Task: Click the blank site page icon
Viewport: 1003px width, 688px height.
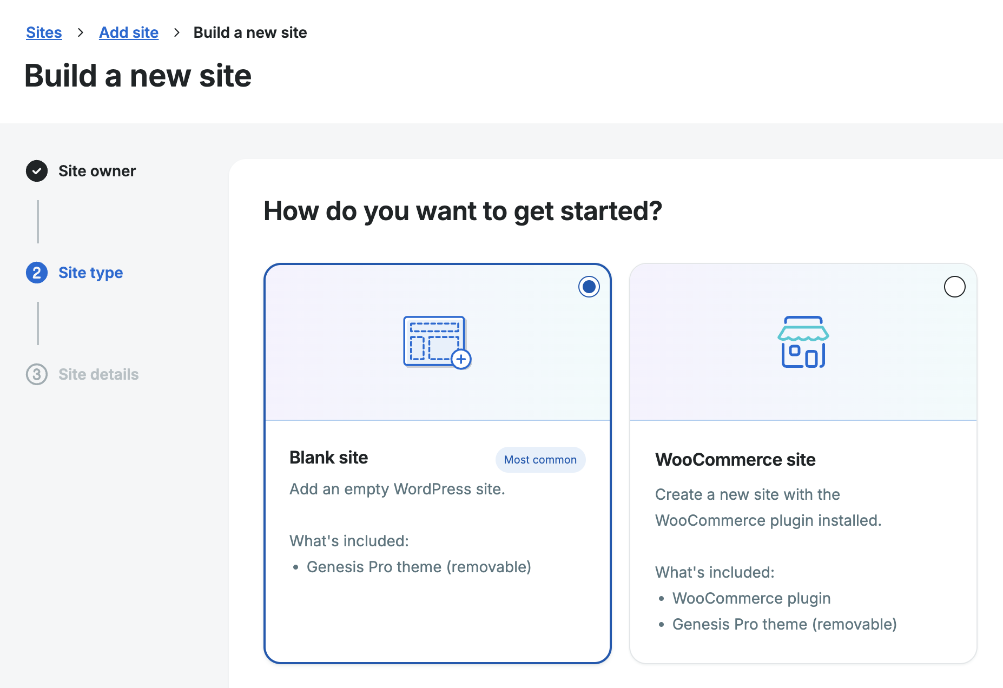Action: pos(437,342)
